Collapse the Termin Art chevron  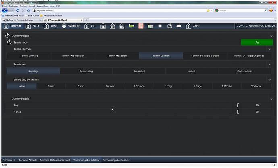click(x=270, y=64)
